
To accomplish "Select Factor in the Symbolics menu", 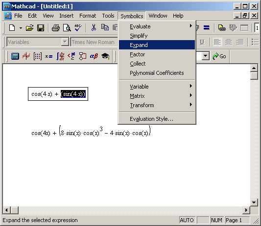I will click(157, 54).
